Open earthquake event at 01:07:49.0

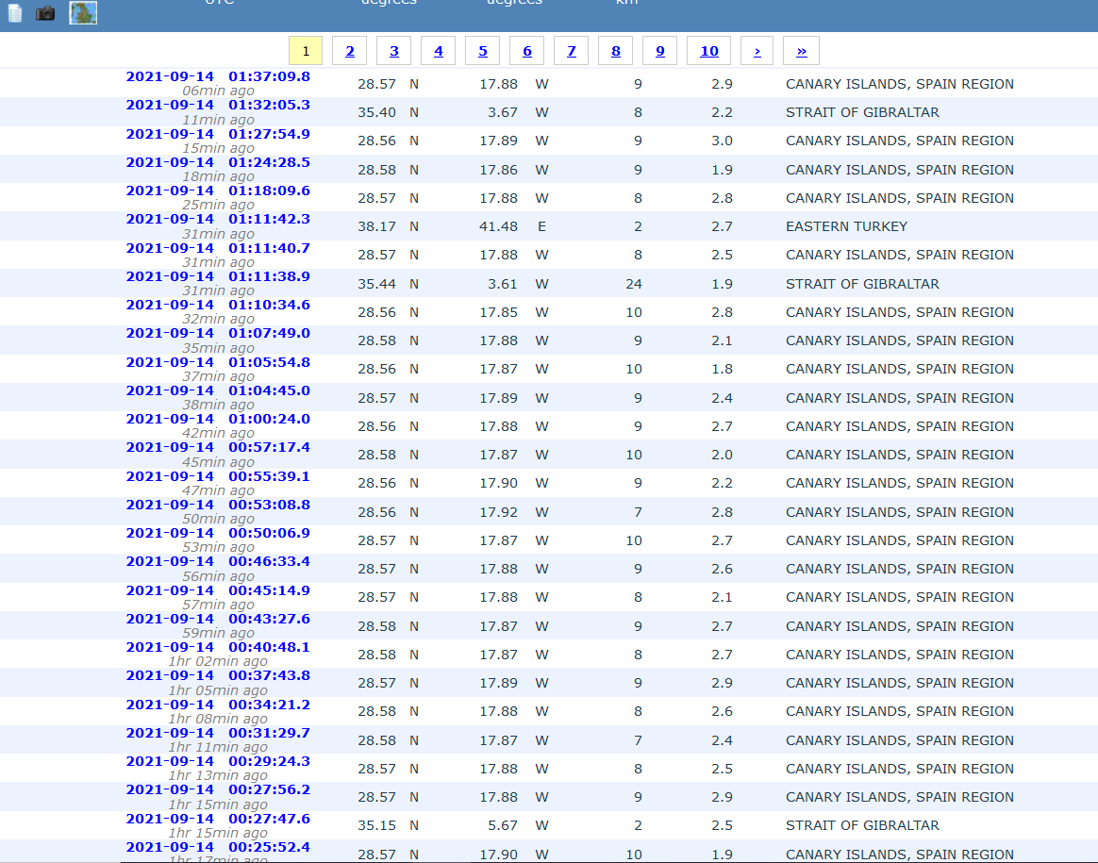click(x=218, y=333)
